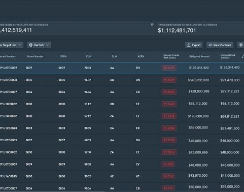
Task: Select the CLIN 3002 cell
Action: (88, 176)
